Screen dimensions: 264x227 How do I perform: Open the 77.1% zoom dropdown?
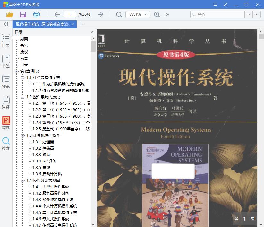coord(138,14)
